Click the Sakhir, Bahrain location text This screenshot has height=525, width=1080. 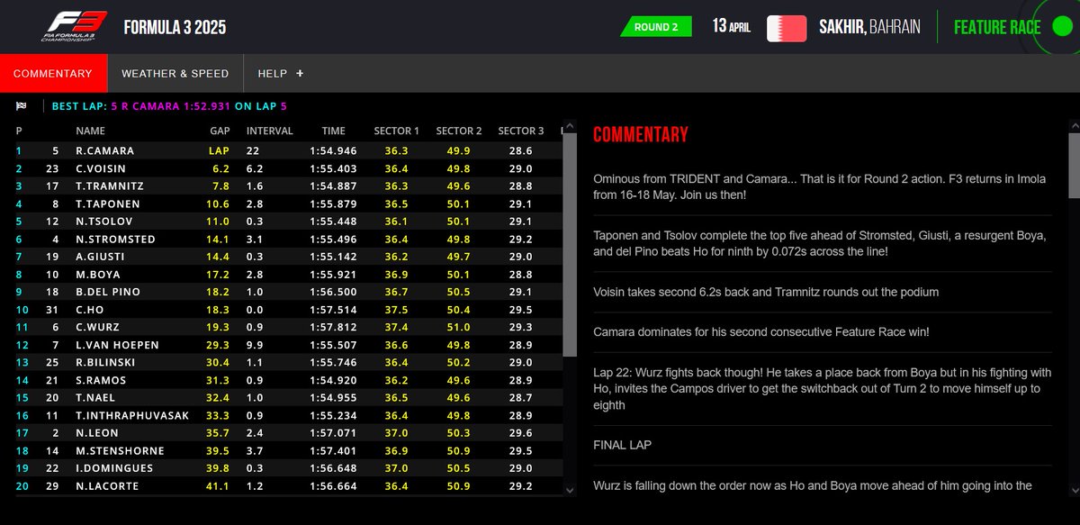click(x=869, y=27)
